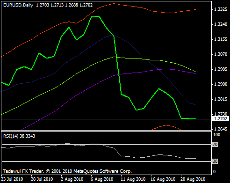Screen dimensions: 230x183
Task: Click the 1.2815 price scale label
Action: (x=221, y=99)
